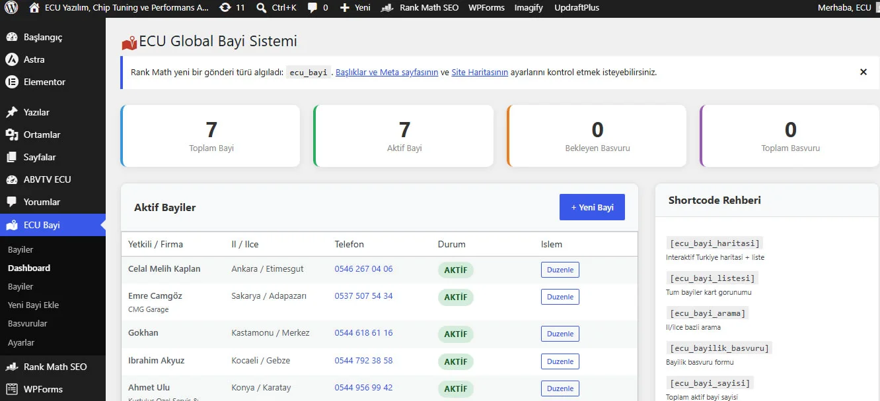The image size is (880, 401).
Task: Open the Ctrl+K search field
Action: 276,8
